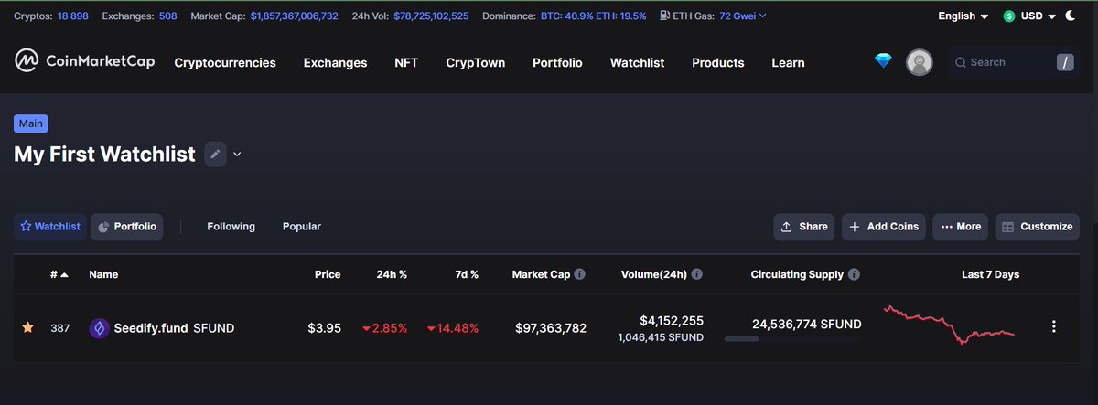The width and height of the screenshot is (1098, 405).
Task: Click the Customize button
Action: [1037, 227]
